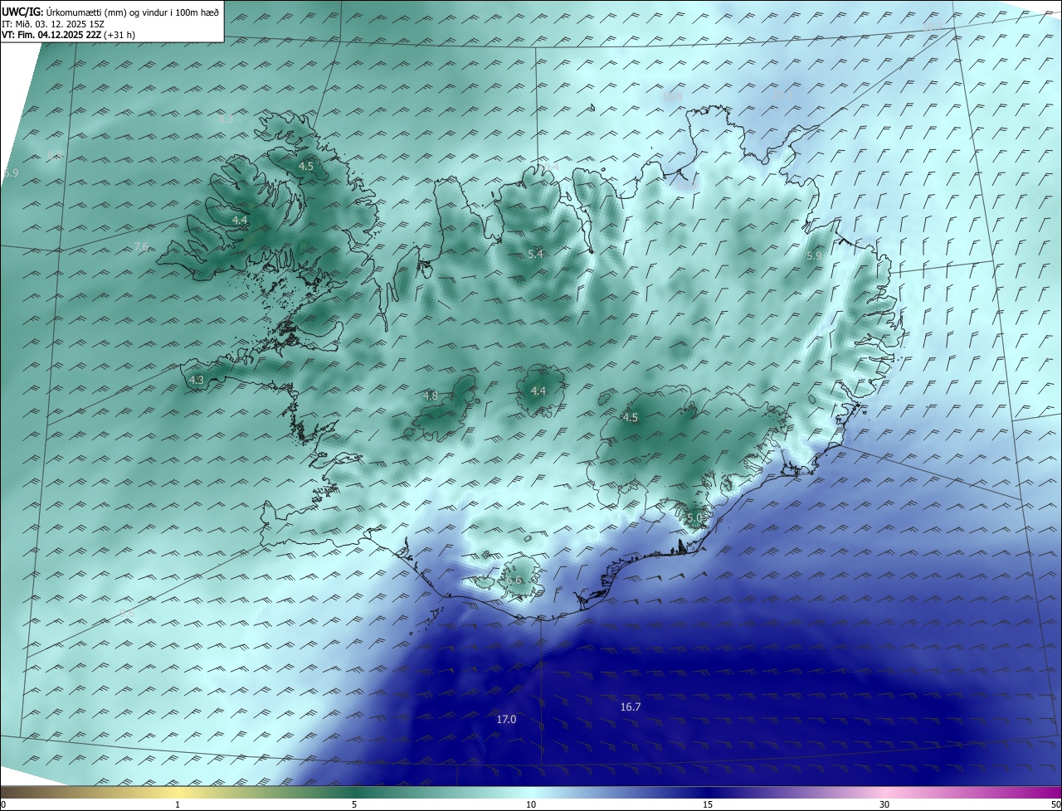Click the 50 tick on the color scale
The image size is (1062, 811).
(x=1055, y=804)
